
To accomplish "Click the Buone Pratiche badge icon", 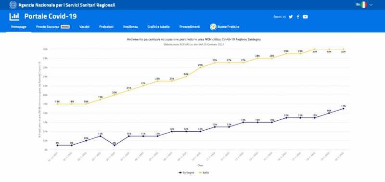I will click(x=213, y=27).
